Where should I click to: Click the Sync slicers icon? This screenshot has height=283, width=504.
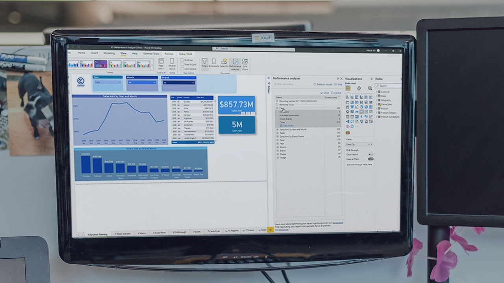[245, 64]
